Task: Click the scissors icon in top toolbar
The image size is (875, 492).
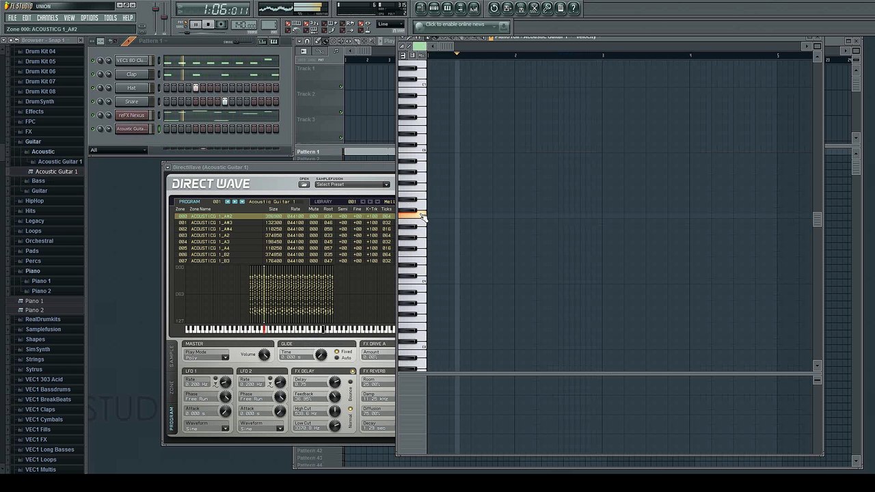Action: tap(535, 8)
